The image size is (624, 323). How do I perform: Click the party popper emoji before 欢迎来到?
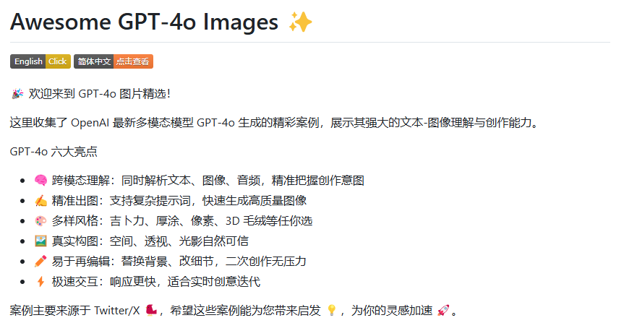coord(17,94)
